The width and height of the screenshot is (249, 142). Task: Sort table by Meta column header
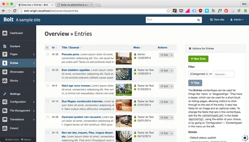click(137, 48)
